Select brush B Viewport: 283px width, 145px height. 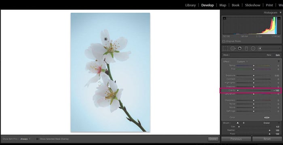tap(244, 123)
